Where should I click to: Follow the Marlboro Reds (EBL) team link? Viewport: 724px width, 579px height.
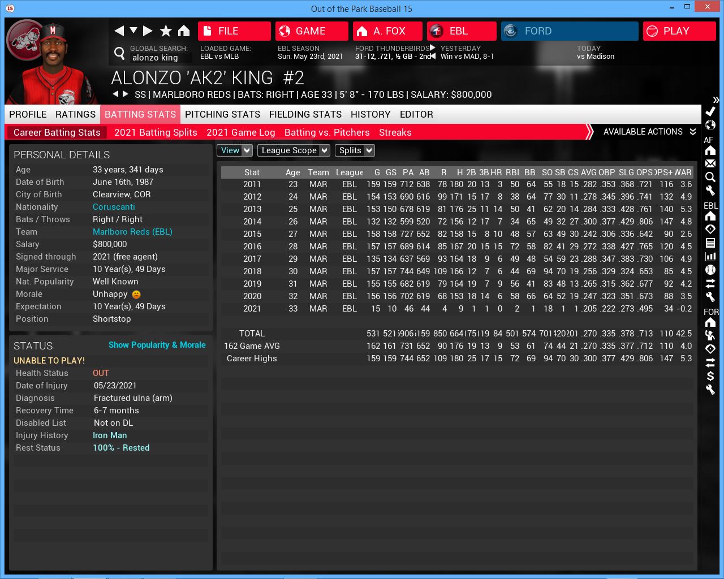tap(132, 232)
